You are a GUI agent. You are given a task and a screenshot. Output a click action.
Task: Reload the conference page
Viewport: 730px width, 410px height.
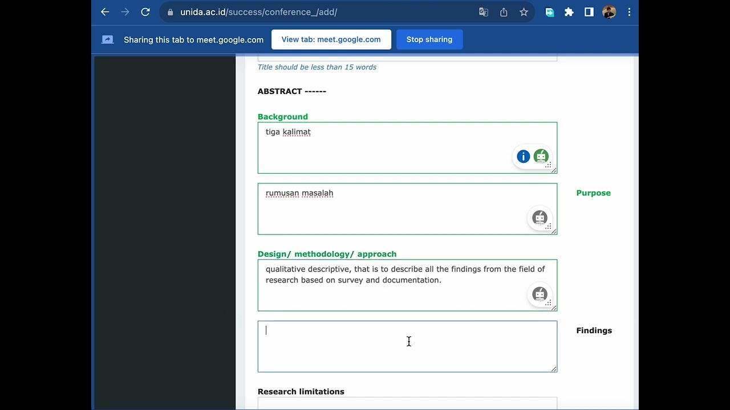coord(145,12)
